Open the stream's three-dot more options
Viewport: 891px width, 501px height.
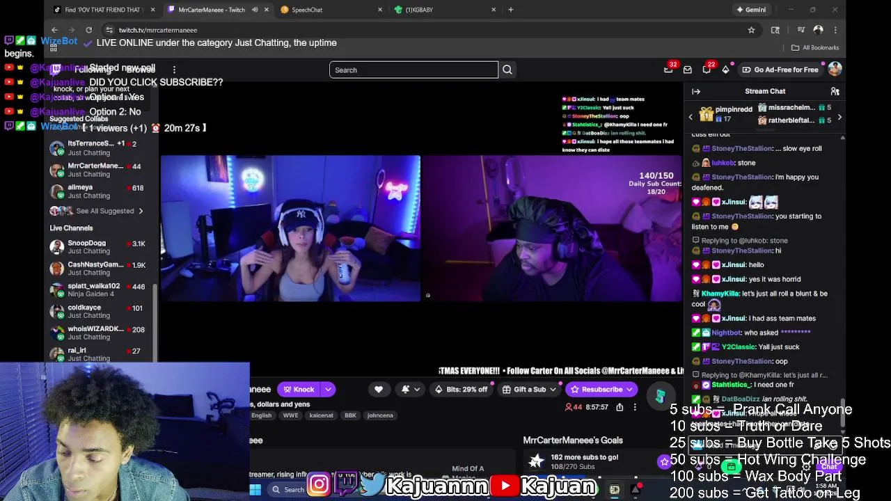635,407
